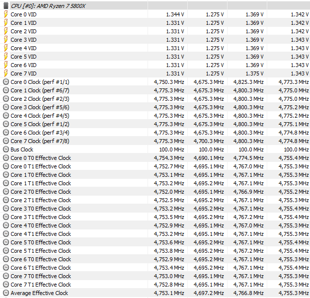
Task: Select the Bus Clock row label
Action: pyautogui.click(x=22, y=149)
